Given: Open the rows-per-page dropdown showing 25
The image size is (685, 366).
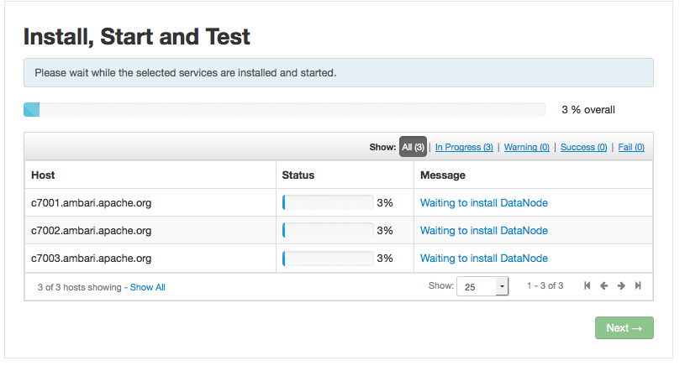Looking at the screenshot, I should (482, 286).
